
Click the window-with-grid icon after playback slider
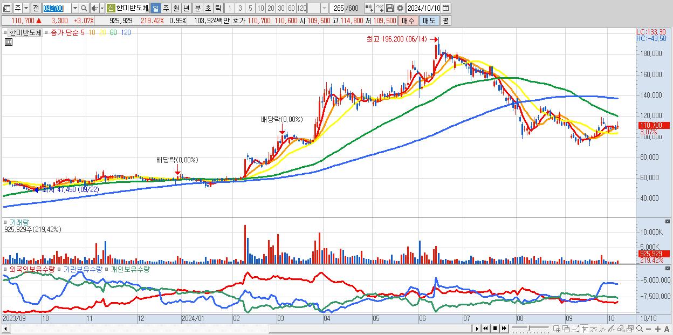coord(557,329)
